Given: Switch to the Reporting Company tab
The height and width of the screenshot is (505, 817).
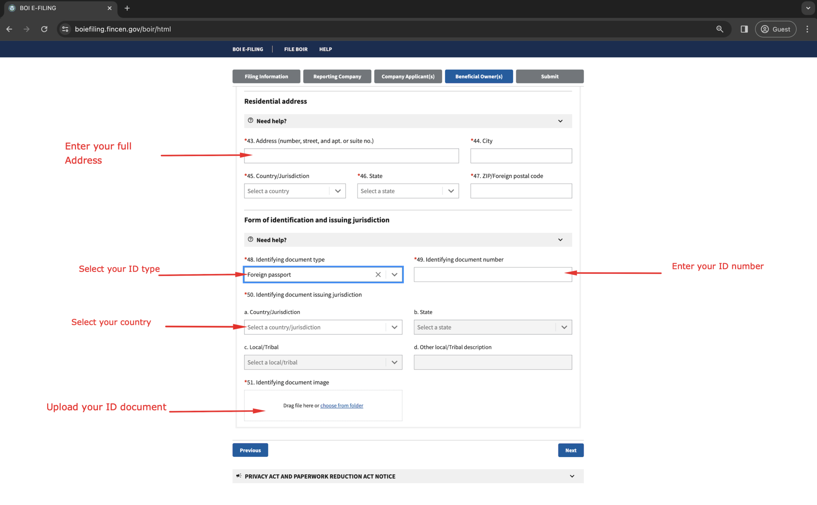Looking at the screenshot, I should click(x=337, y=77).
